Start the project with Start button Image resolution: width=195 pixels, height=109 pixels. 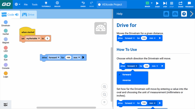pos(157,5)
